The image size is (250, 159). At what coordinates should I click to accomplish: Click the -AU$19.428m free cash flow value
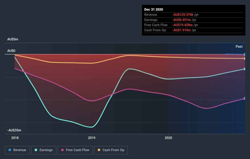[x=182, y=25]
